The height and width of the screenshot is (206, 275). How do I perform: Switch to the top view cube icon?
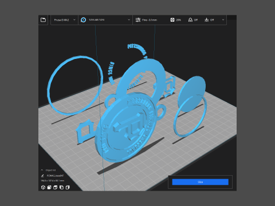coord(56,187)
